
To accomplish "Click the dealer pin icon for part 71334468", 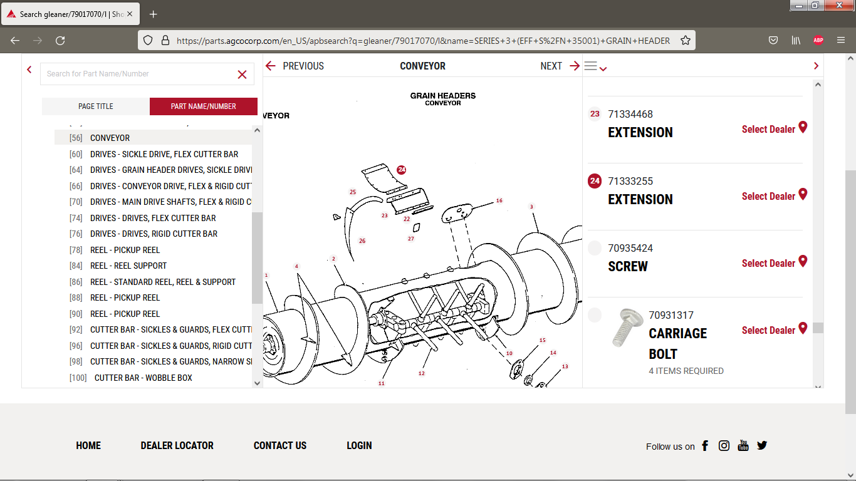I will point(803,127).
